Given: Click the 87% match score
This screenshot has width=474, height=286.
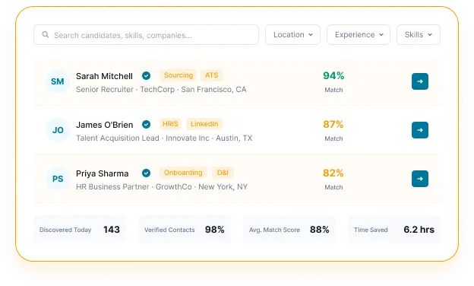Looking at the screenshot, I should [x=333, y=125].
